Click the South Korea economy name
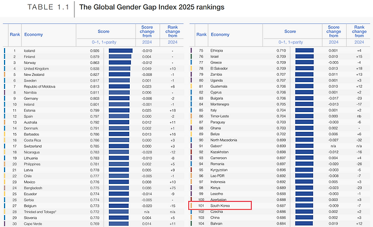 point(220,205)
